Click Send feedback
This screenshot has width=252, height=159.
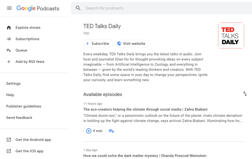(x=19, y=118)
